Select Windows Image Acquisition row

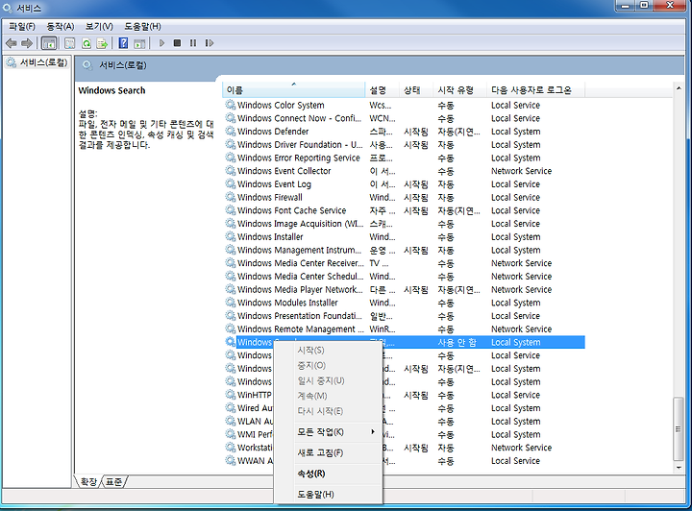(404, 224)
